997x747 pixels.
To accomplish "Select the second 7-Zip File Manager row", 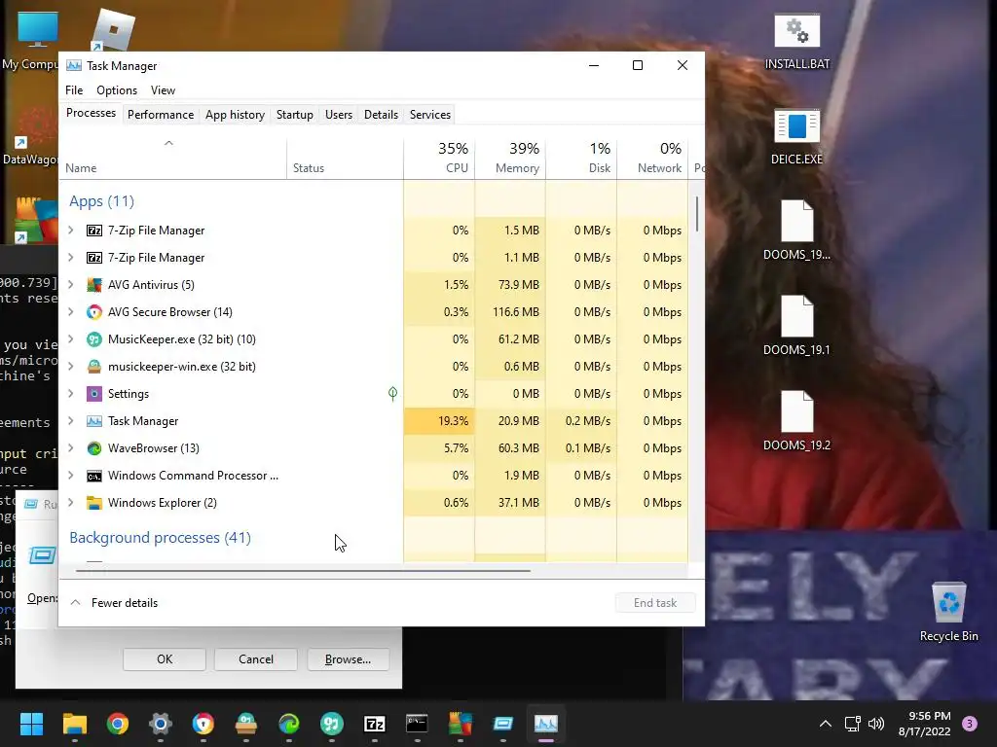I will click(373, 258).
